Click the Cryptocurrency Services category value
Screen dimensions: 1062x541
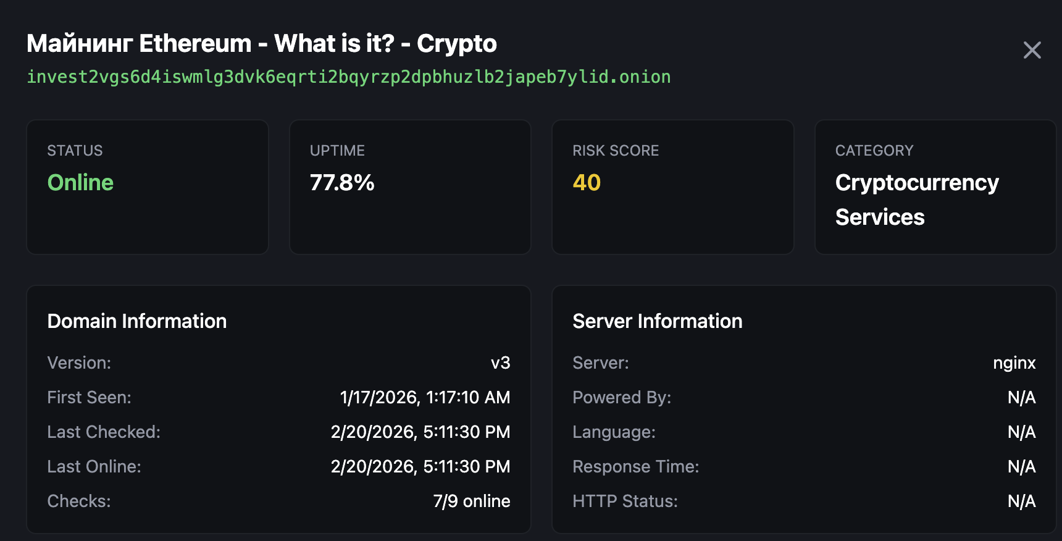point(917,199)
